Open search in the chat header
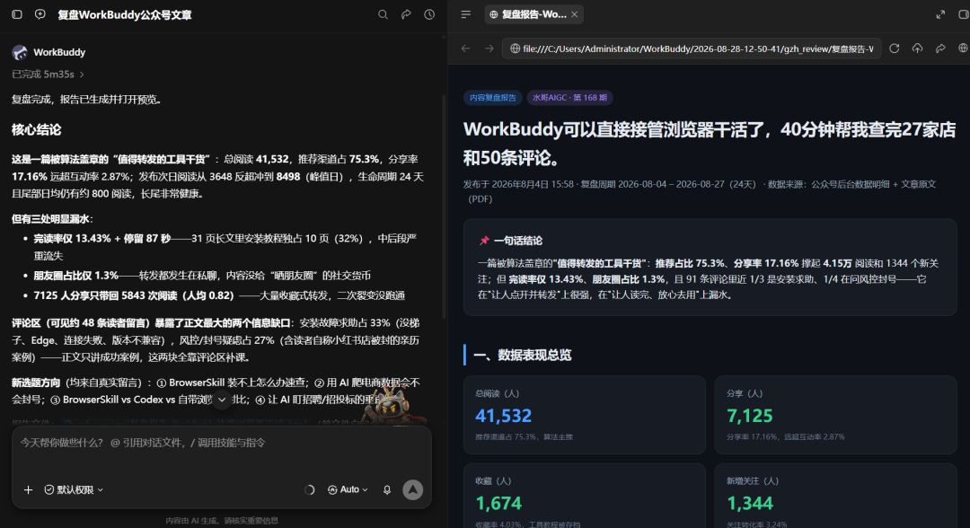This screenshot has height=528, width=970. point(383,14)
